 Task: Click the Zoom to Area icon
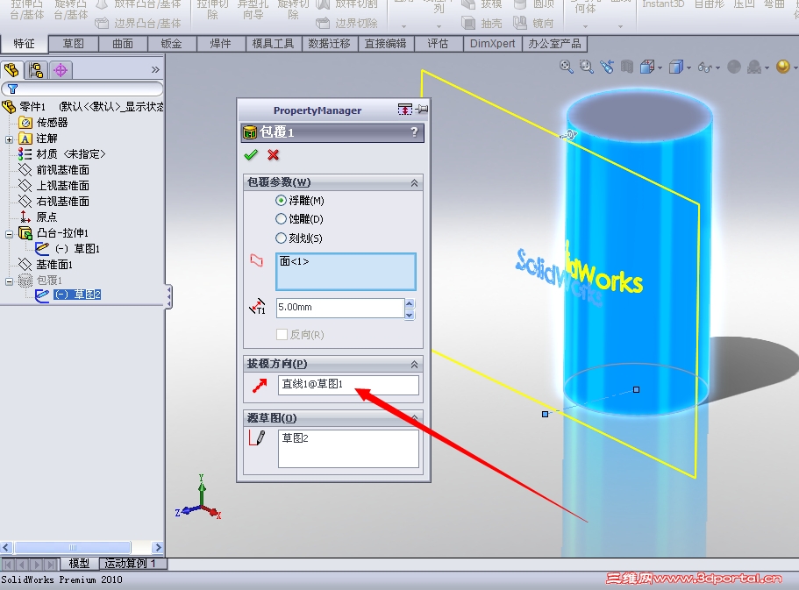click(587, 67)
